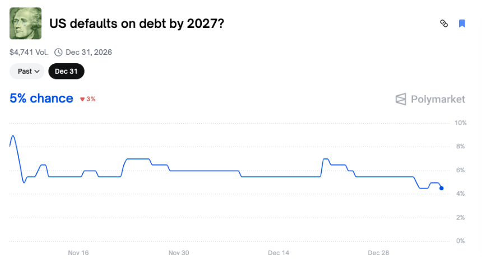This screenshot has height=259, width=482.
Task: Click the Nov 30 date axis label
Action: tap(179, 252)
